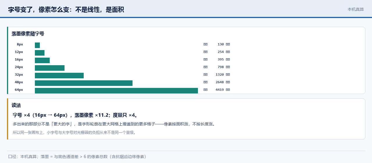
Task: Click the footer note starting with 口径
Action: click(x=77, y=157)
